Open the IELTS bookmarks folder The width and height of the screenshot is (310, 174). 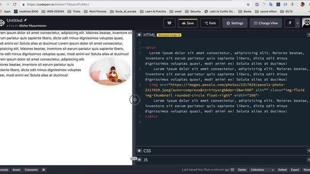point(286,12)
